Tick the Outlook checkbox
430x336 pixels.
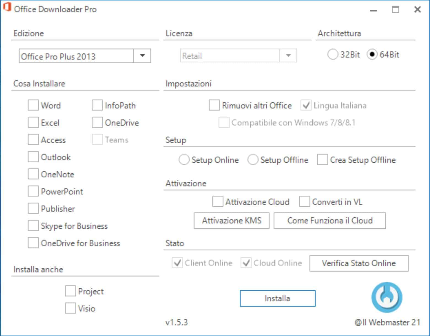[x=33, y=157]
